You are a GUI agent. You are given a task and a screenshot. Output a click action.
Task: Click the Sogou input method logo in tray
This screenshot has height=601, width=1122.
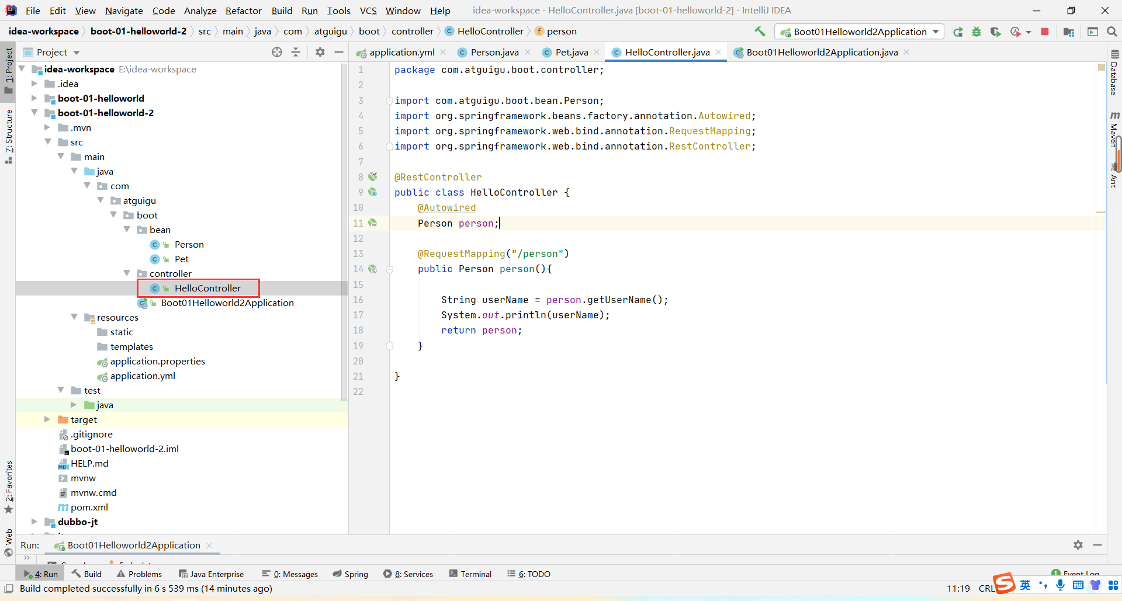pyautogui.click(x=1004, y=583)
